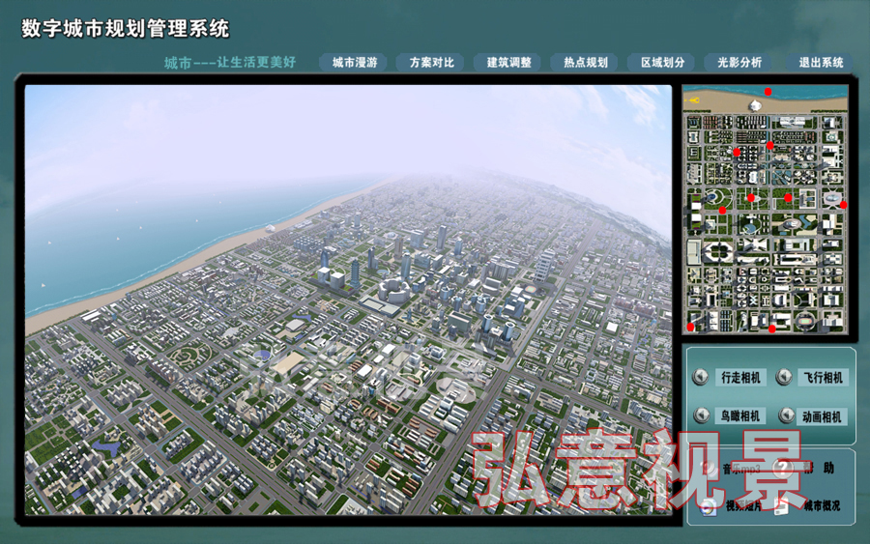Click the 退出系统 button
Image resolution: width=870 pixels, height=544 pixels.
click(x=821, y=63)
